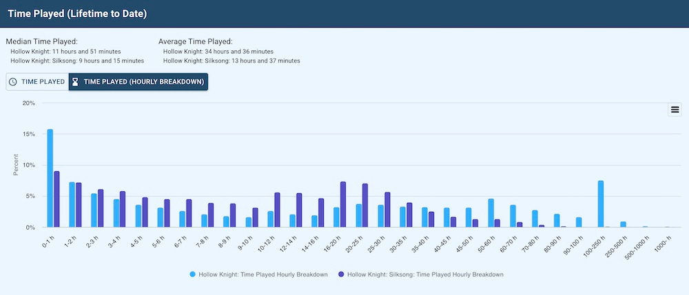Image resolution: width=689 pixels, height=295 pixels.
Task: Click the 'Percent' y-axis title
Action: [x=16, y=165]
